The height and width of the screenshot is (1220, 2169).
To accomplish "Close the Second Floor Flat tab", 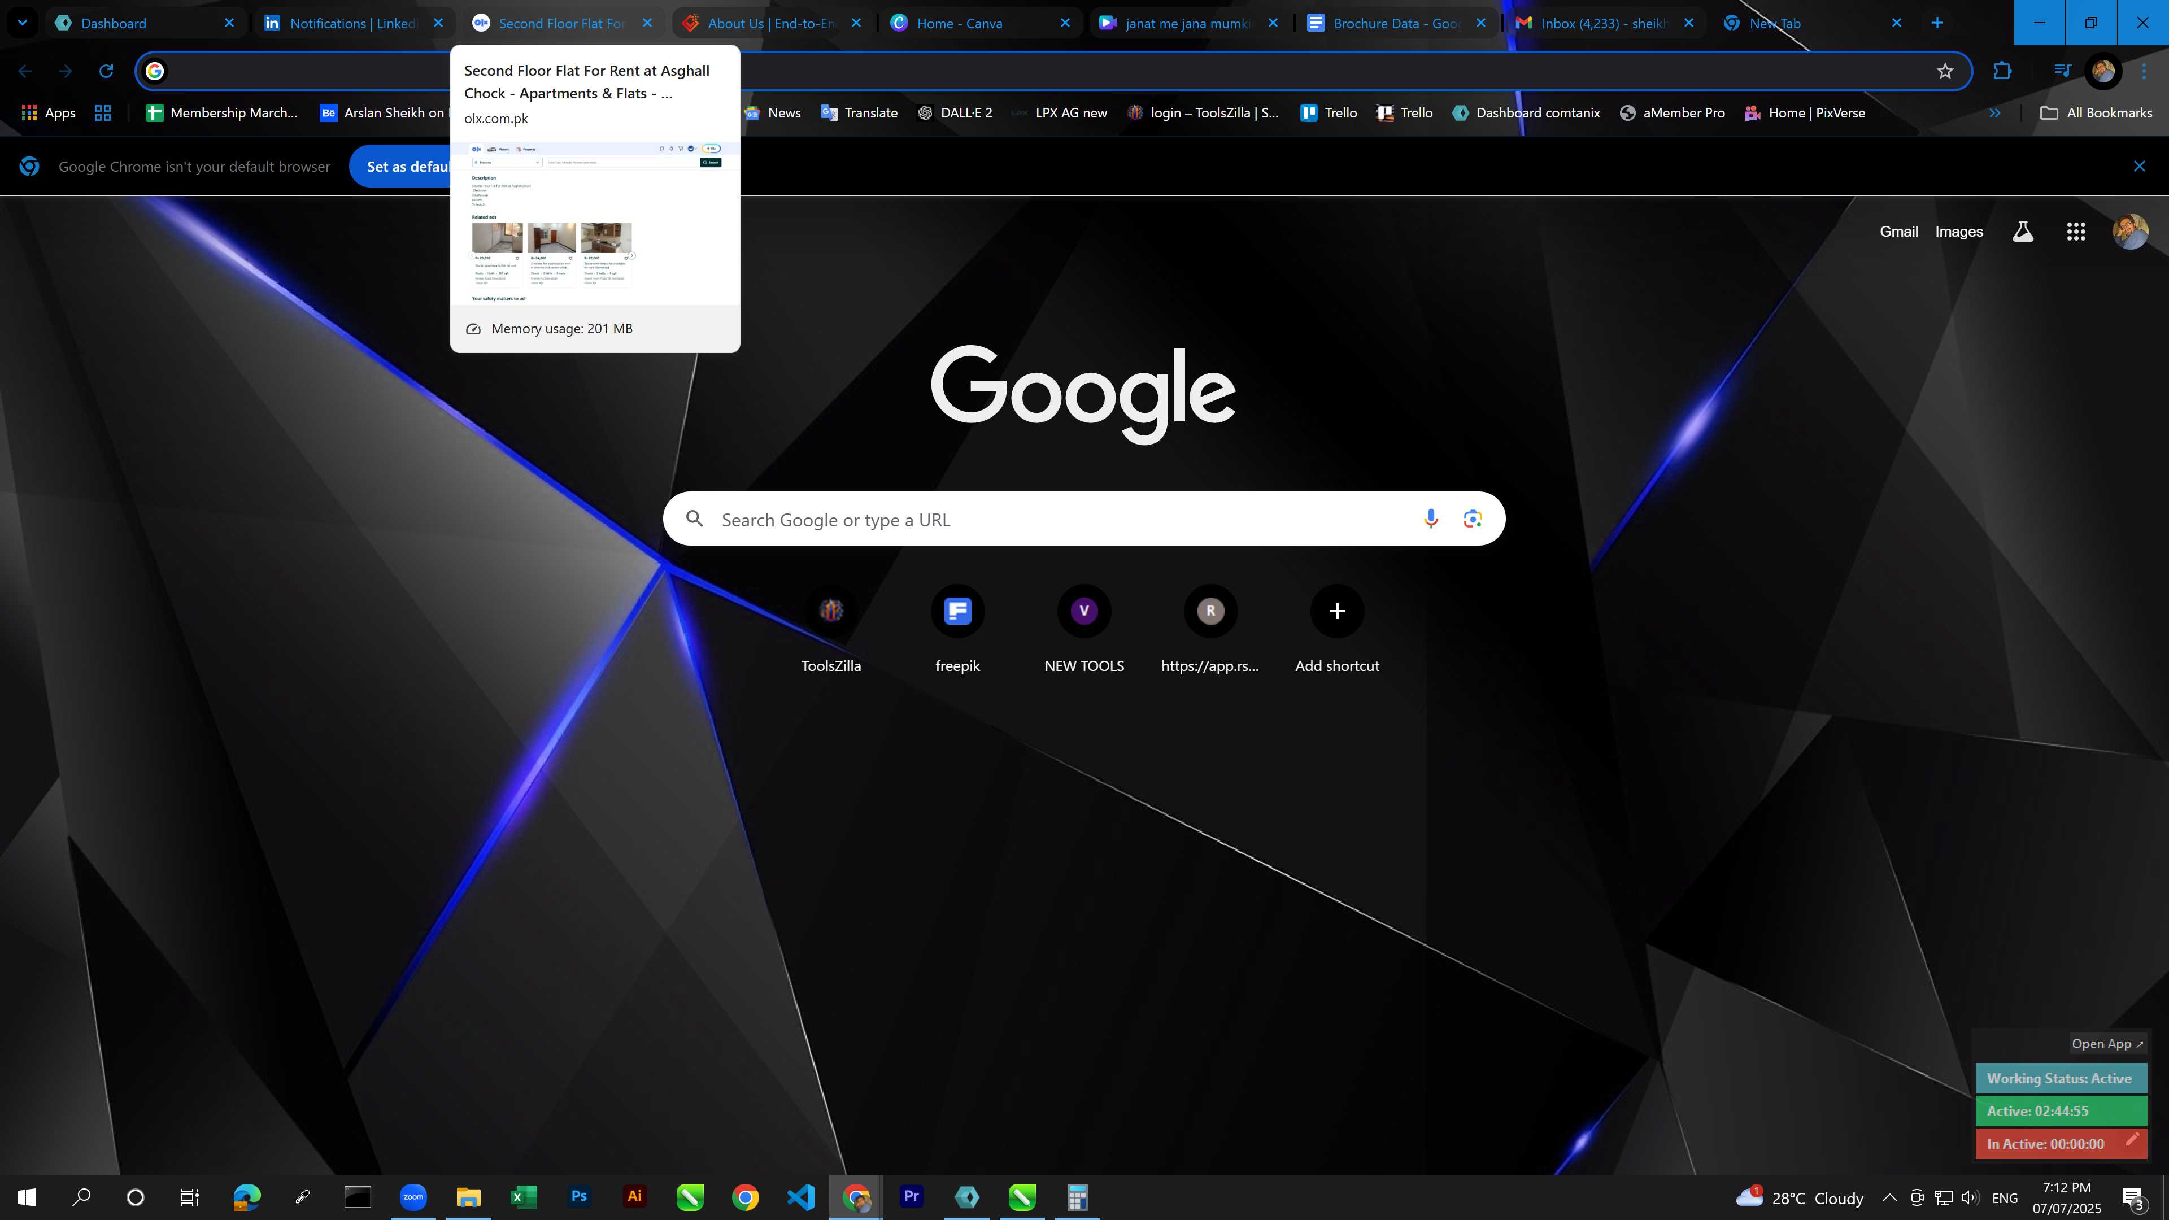I will [647, 23].
